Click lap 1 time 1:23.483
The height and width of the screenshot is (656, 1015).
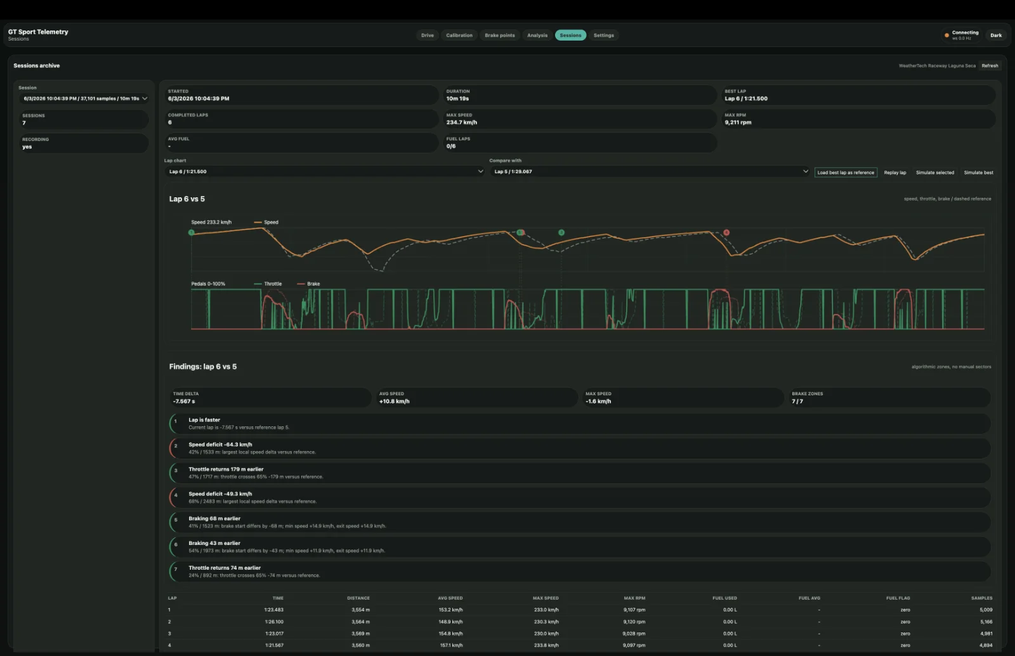pyautogui.click(x=274, y=610)
